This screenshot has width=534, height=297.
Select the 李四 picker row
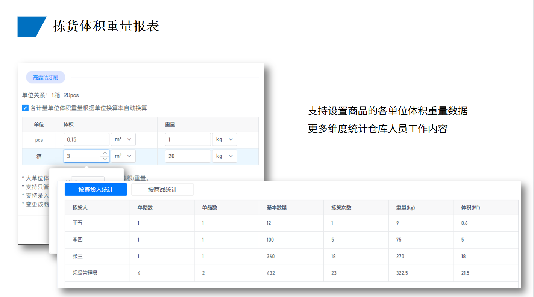pos(77,240)
